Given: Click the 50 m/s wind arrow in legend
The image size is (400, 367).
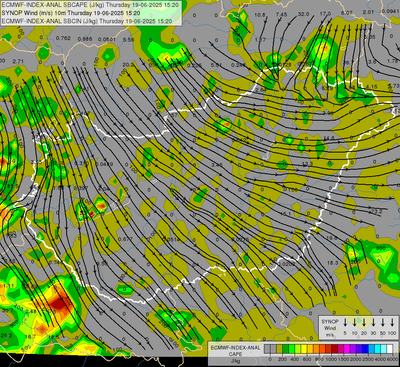Looking at the screenshot, I should coord(383,323).
